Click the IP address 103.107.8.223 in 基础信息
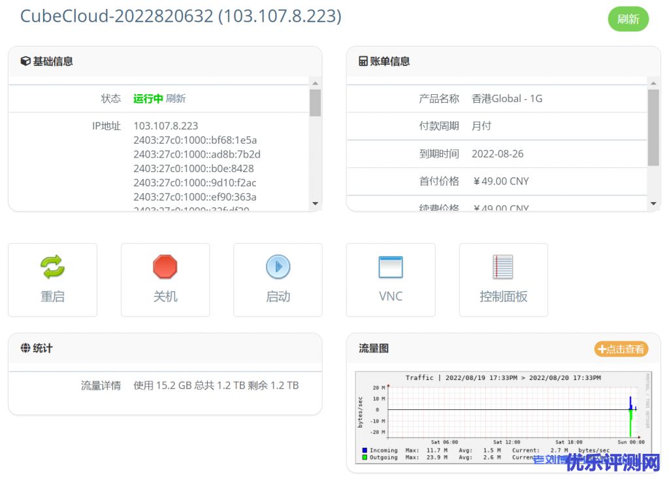This screenshot has width=669, height=480. 165,126
